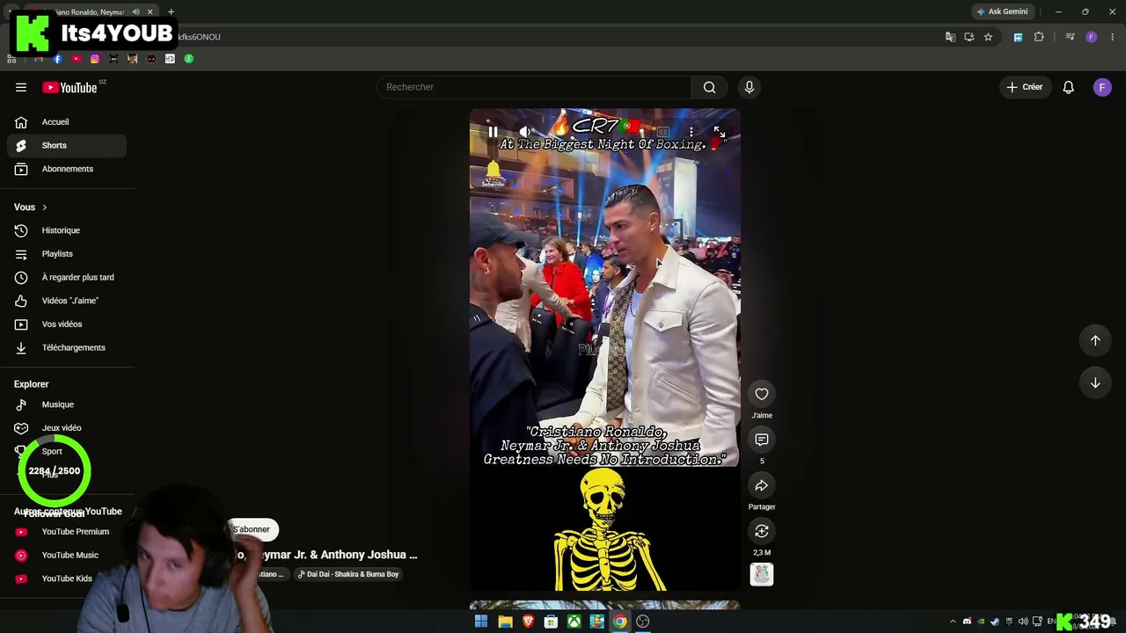Viewport: 1126px width, 633px height.
Task: Open Vos vidéos in the sidebar
Action: point(66,324)
